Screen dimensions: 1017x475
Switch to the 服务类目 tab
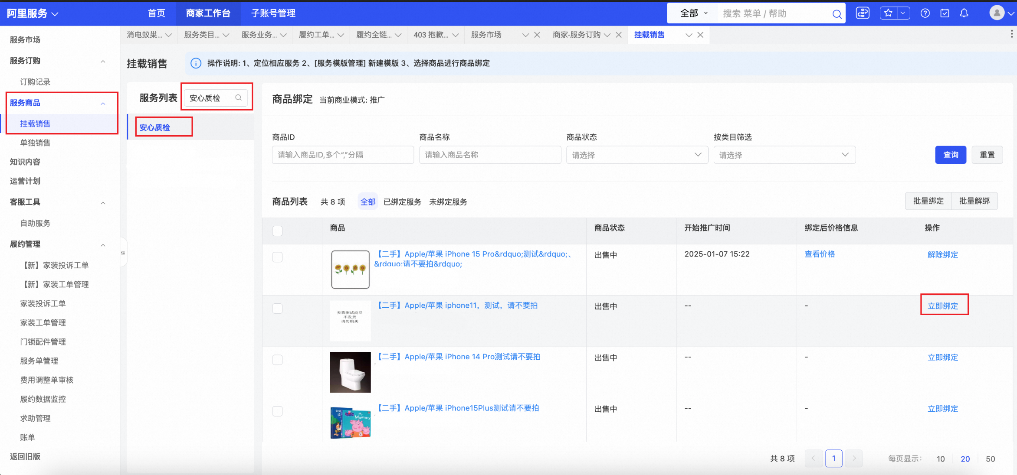pos(202,35)
